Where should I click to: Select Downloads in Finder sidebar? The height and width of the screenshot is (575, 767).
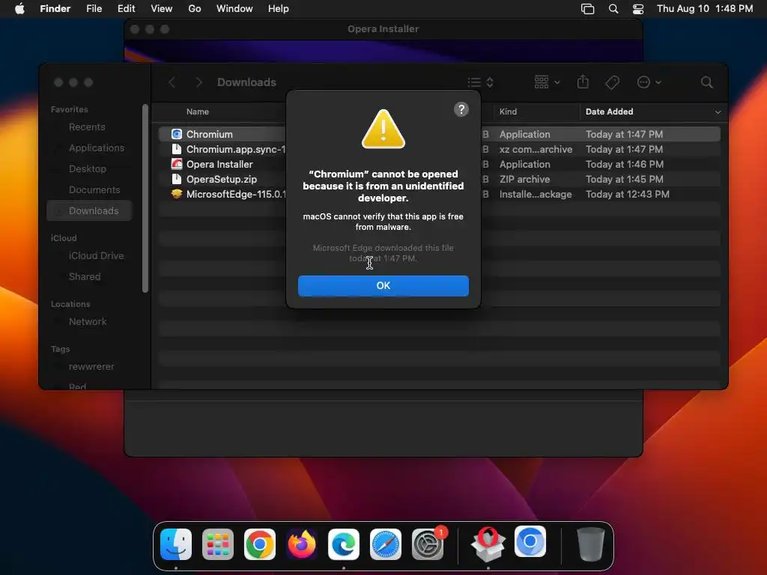tap(90, 210)
